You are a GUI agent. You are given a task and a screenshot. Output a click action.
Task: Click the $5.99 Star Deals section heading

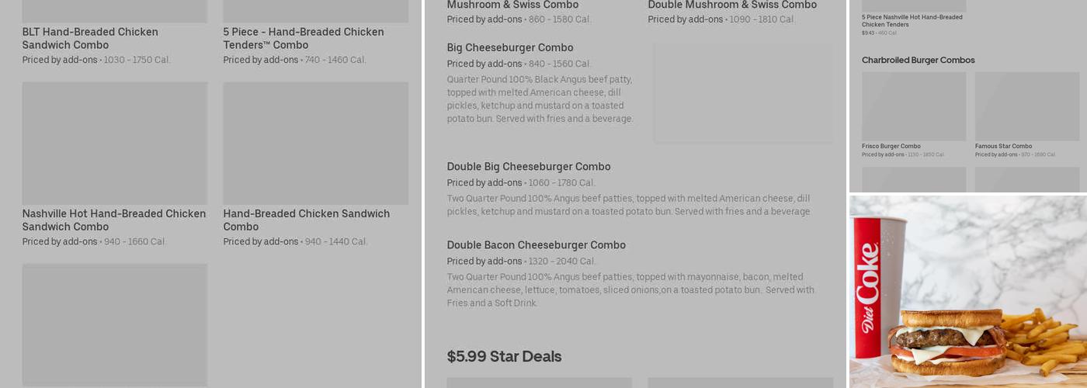(504, 356)
